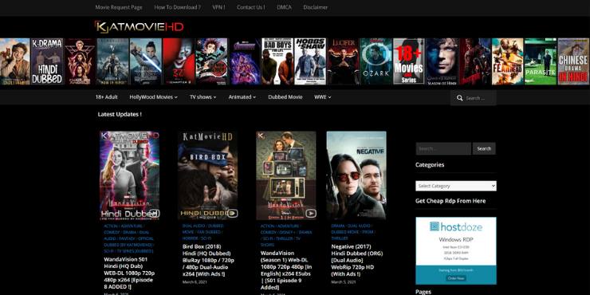Click the KatMovieHD site logo

point(140,27)
